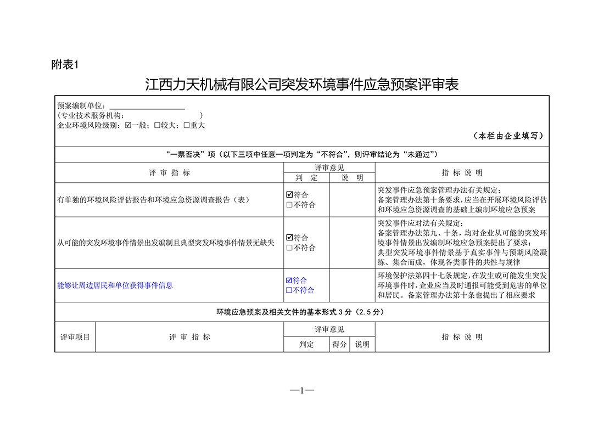Screen dimensions: 604x427
Task: Click the 预案编制单位 blank underline field
Action: tap(147, 106)
